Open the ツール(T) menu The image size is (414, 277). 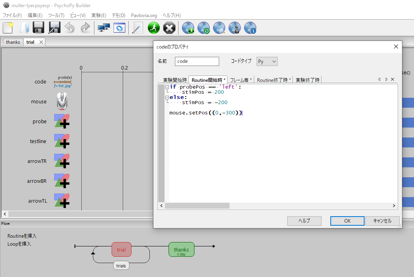56,15
